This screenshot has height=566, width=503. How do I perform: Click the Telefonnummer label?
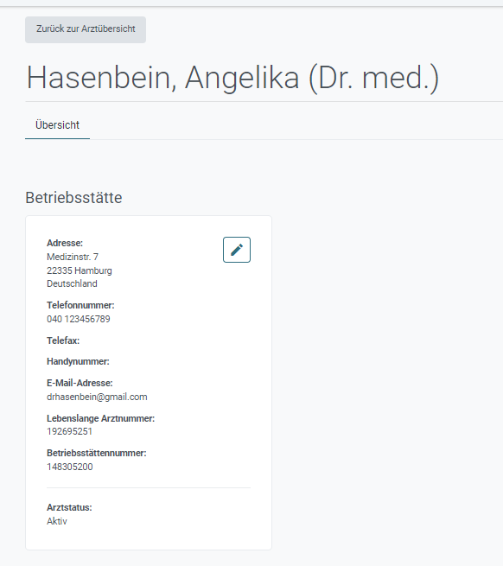pos(80,305)
